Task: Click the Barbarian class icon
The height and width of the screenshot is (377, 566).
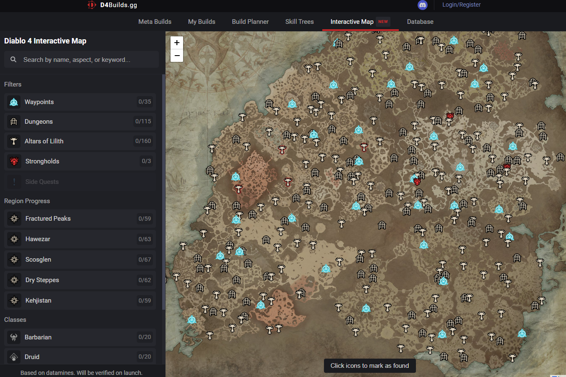Action: 14,337
